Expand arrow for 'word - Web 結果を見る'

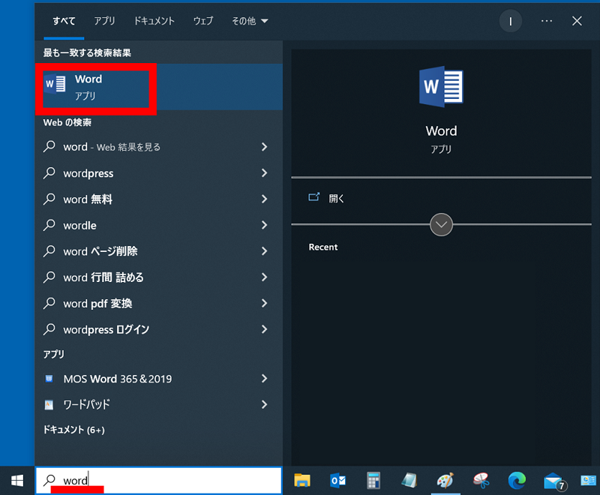tap(265, 147)
